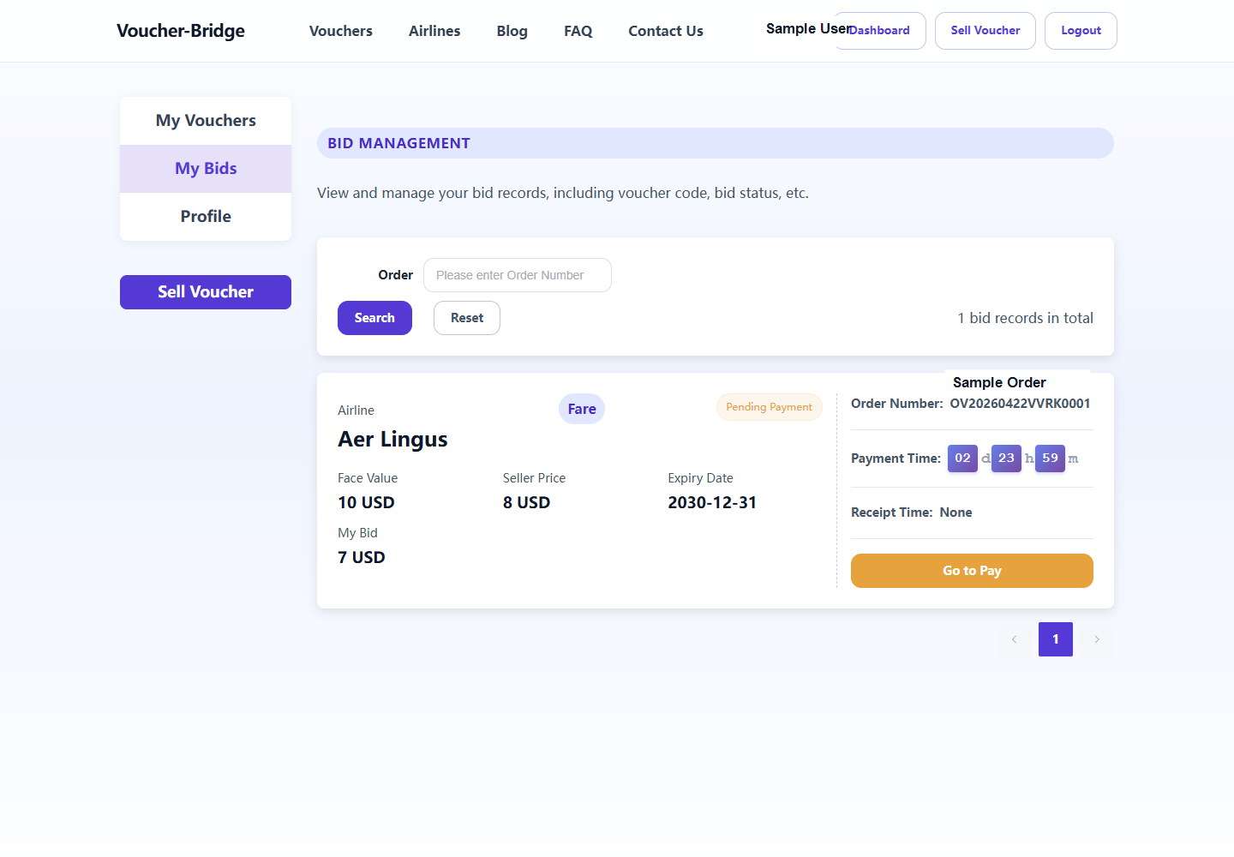Log out with the Logout button
Image resolution: width=1234 pixels, height=857 pixels.
click(x=1081, y=31)
